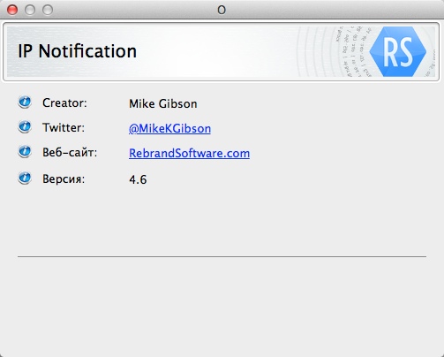Click the Версия label text

point(64,178)
